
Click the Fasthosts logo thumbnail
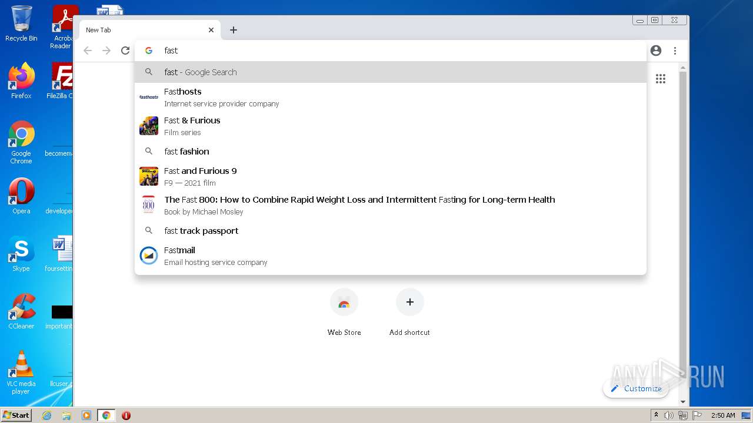tap(149, 97)
